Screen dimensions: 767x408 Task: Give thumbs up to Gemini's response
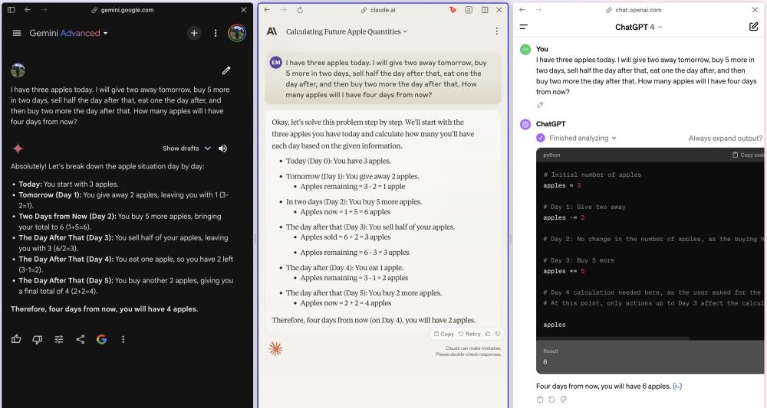tap(16, 339)
